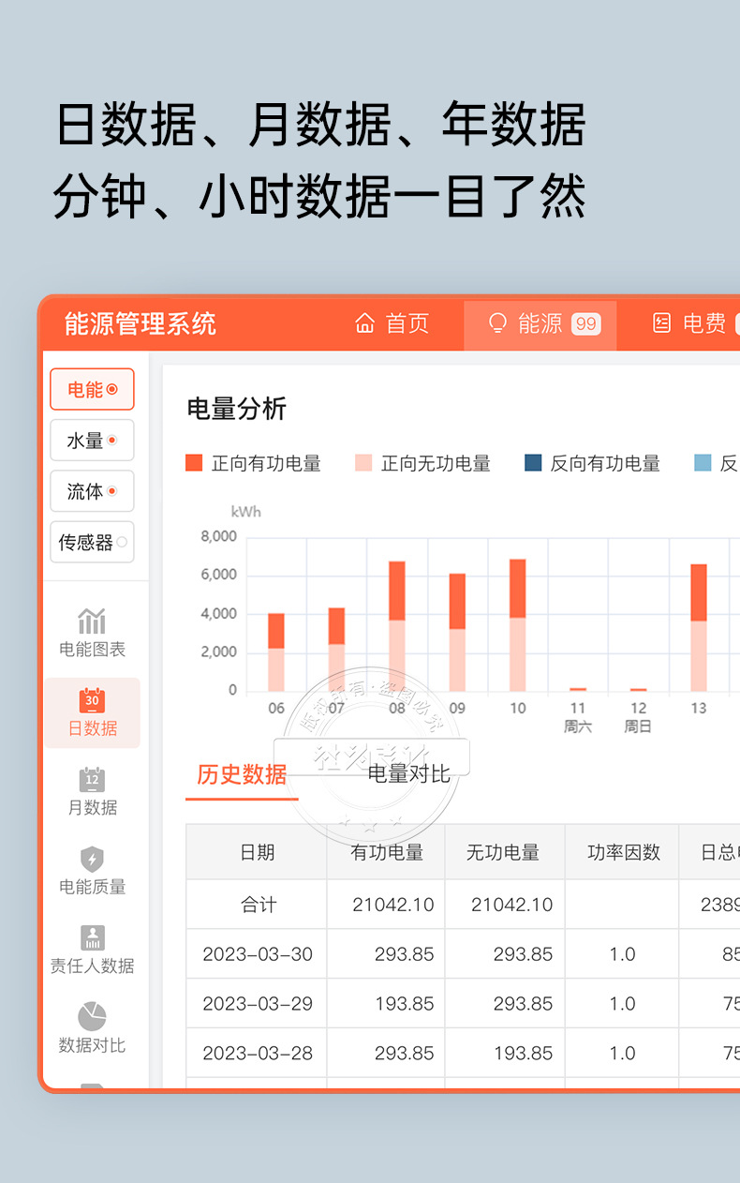Click the 2023-03-29 date cell
Image resolution: width=740 pixels, height=1183 pixels.
click(258, 1004)
